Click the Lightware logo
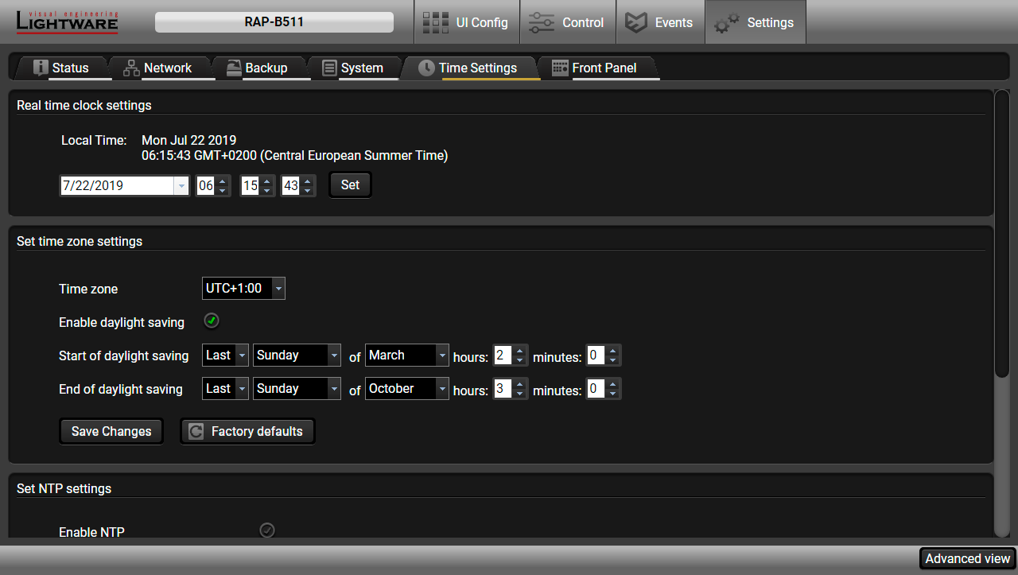1018x575 pixels. tap(68, 22)
